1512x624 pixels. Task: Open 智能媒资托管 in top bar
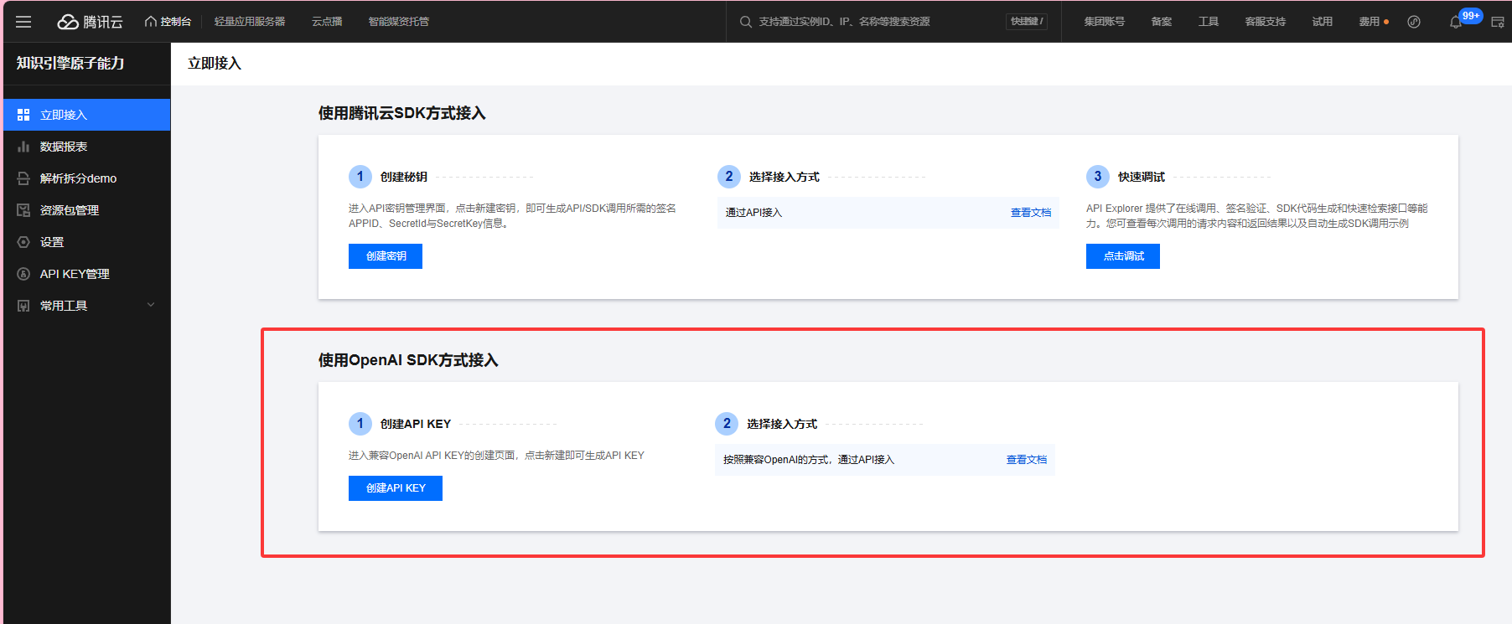point(399,22)
